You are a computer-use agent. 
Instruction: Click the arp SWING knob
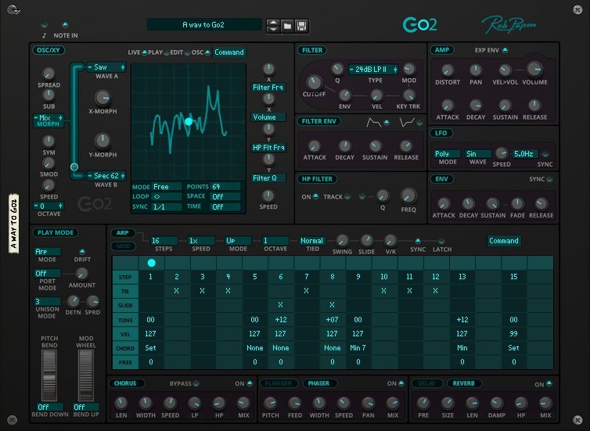(342, 240)
